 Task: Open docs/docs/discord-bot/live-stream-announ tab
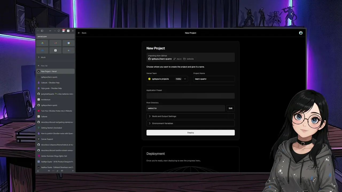pyautogui.click(x=55, y=150)
